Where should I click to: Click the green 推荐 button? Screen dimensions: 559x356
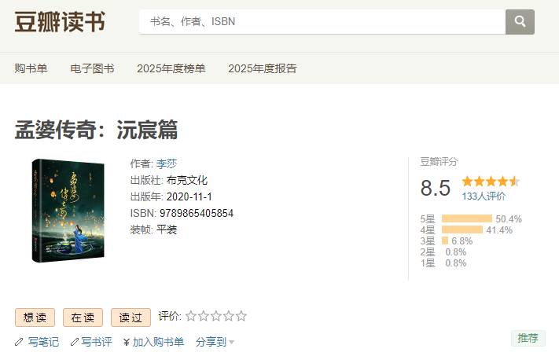528,338
